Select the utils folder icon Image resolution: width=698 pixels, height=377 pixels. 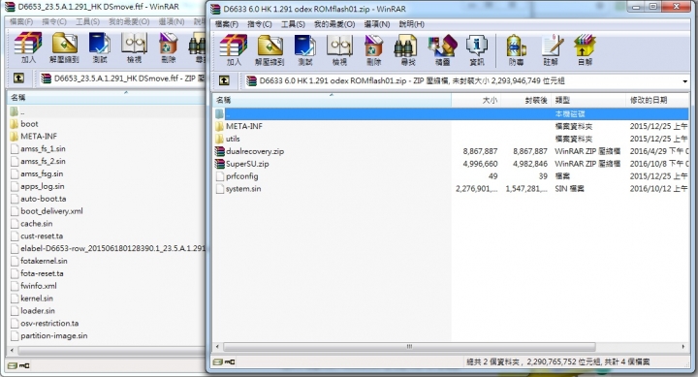point(219,139)
